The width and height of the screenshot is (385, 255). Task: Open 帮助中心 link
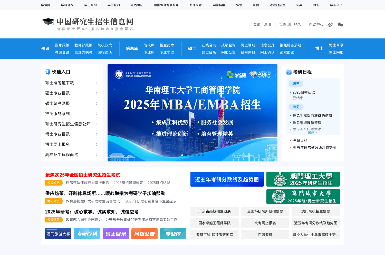click(316, 25)
